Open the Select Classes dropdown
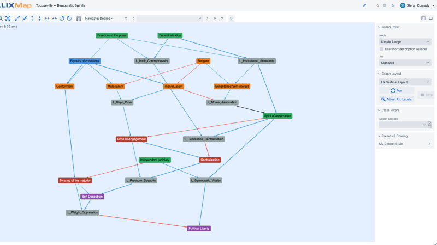 pyautogui.click(x=403, y=125)
